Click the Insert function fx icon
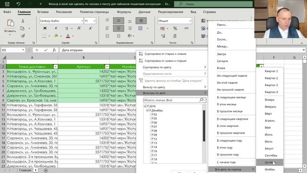This screenshot has width=307, height=173. coord(54,50)
